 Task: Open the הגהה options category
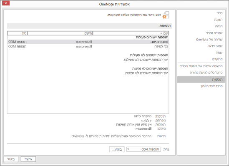(219, 26)
